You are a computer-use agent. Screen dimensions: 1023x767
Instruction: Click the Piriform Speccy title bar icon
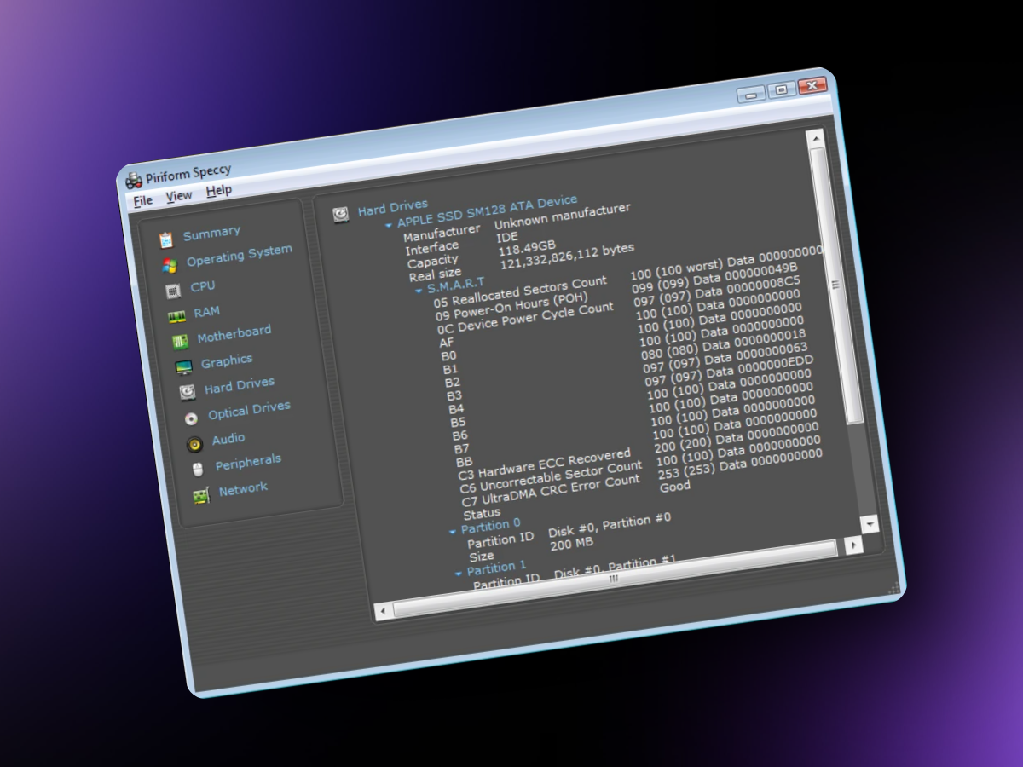[x=135, y=180]
